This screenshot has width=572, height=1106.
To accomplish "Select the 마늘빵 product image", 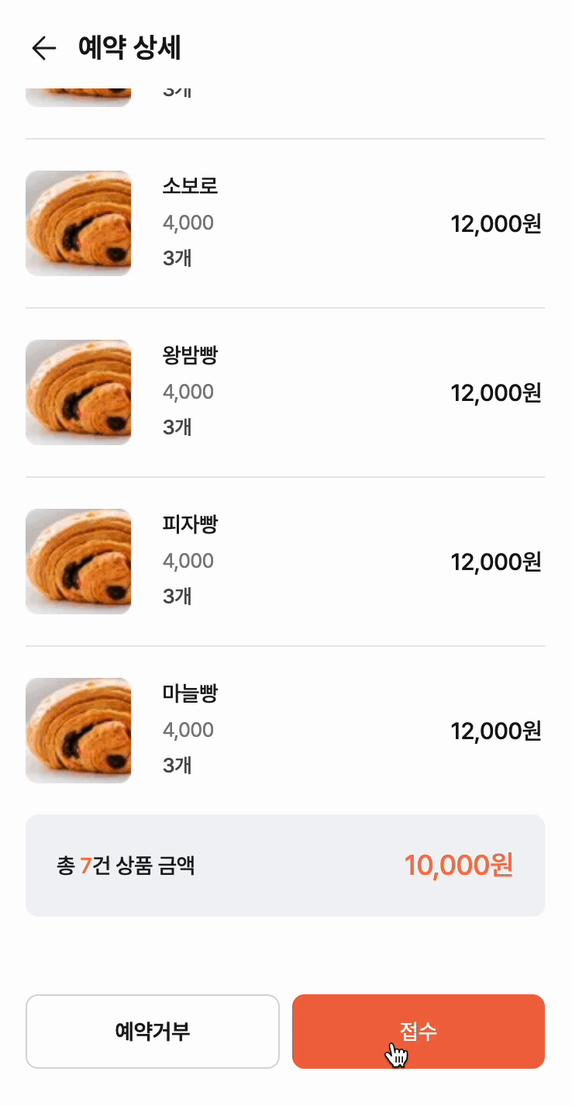I will [78, 731].
